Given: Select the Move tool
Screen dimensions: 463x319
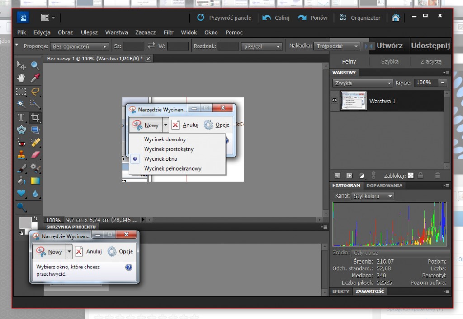Looking at the screenshot, I should pos(21,65).
